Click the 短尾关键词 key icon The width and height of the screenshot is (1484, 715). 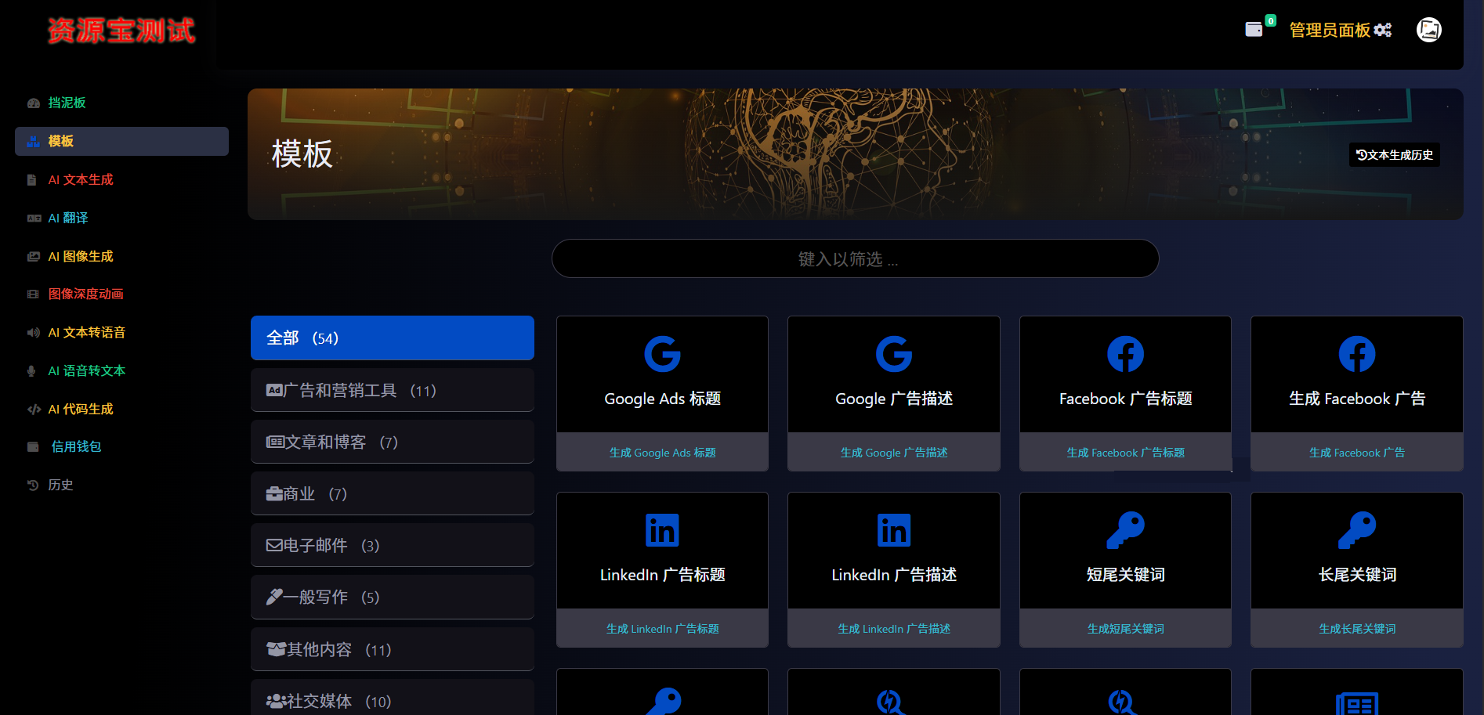click(x=1125, y=530)
